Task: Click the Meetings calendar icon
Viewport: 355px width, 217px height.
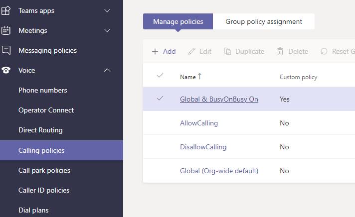Action: (x=5, y=30)
